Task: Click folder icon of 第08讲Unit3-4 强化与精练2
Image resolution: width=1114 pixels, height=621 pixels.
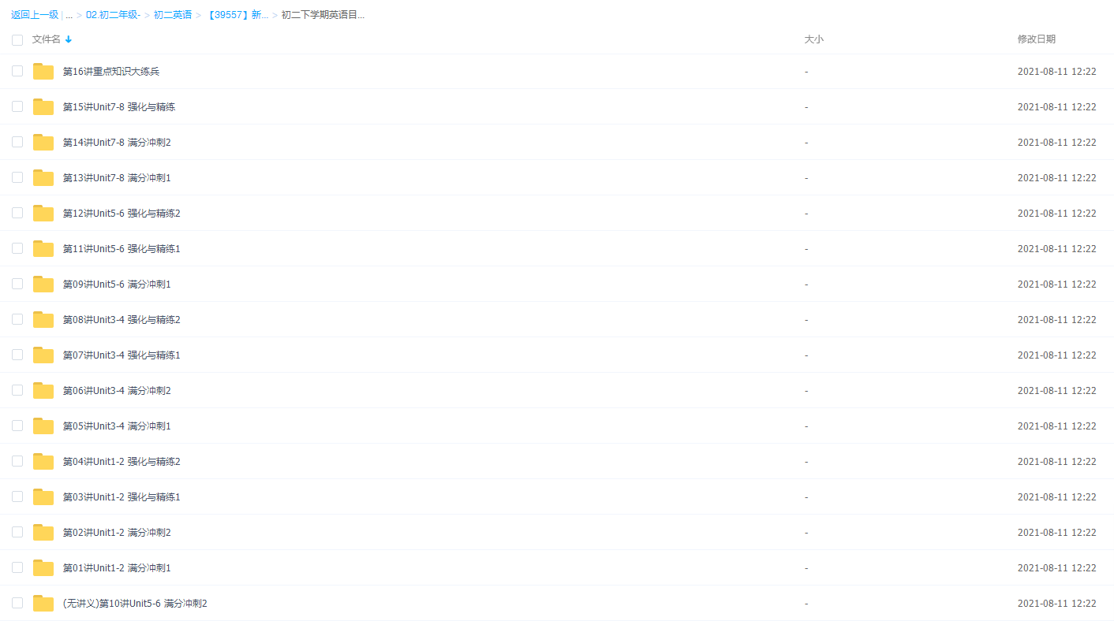Action: tap(43, 320)
